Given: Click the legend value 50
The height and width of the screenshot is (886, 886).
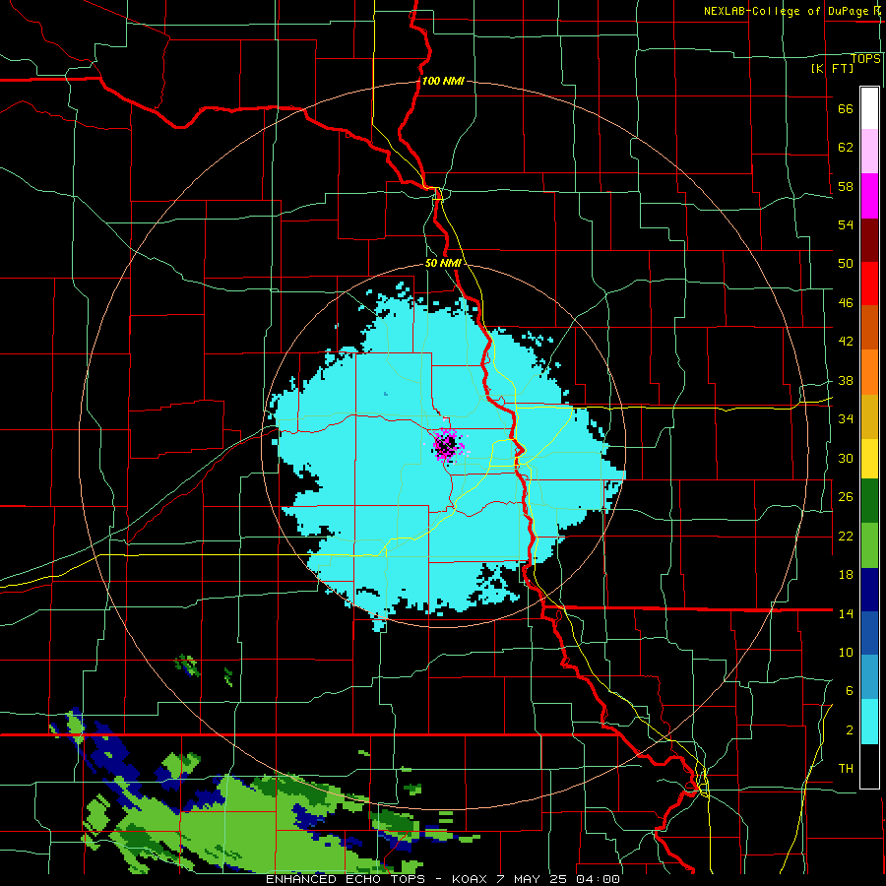Looking at the screenshot, I should [x=846, y=264].
